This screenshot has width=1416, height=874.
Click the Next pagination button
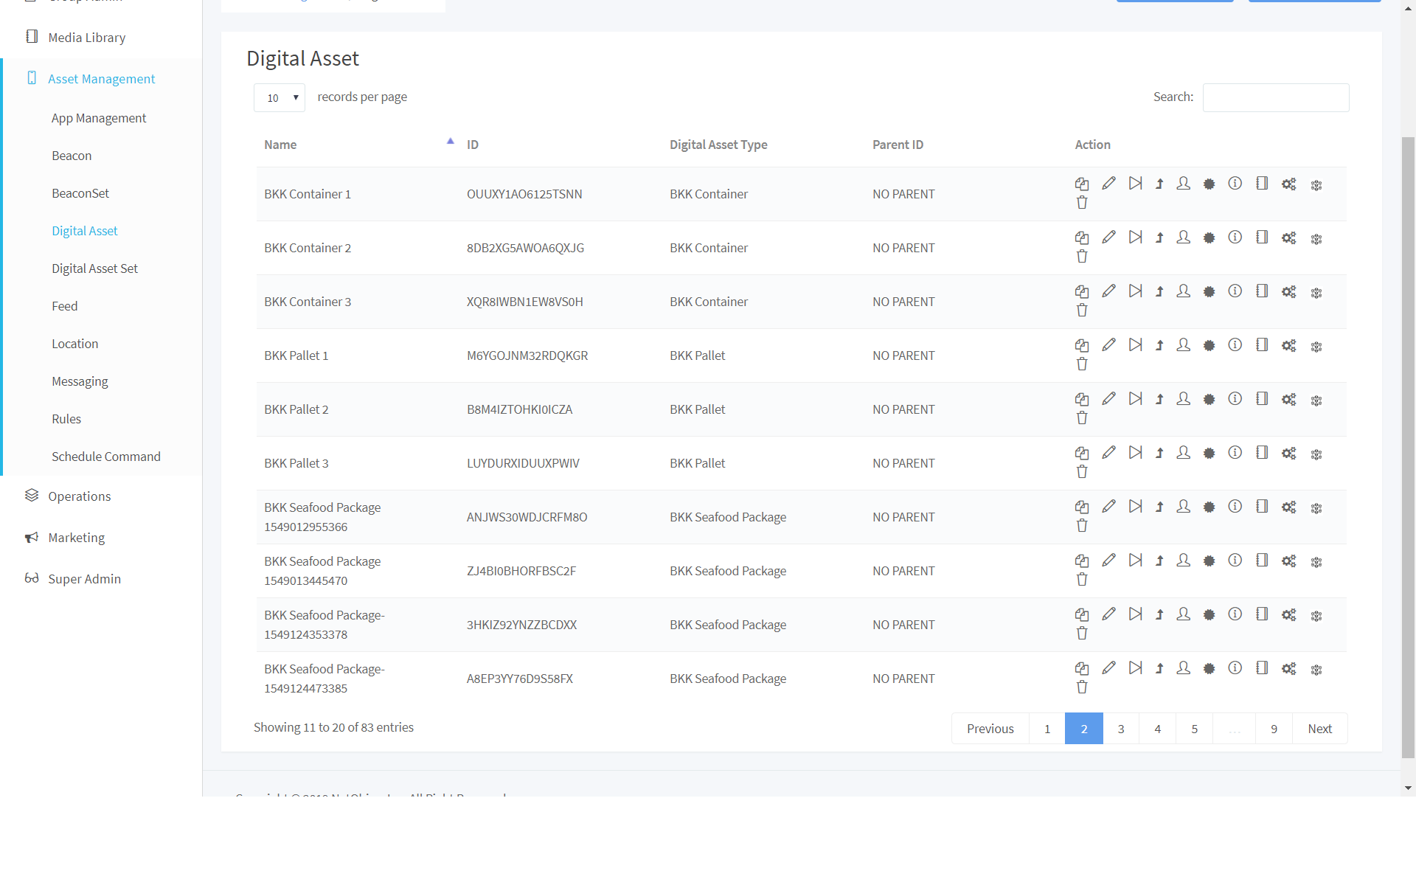coord(1319,729)
